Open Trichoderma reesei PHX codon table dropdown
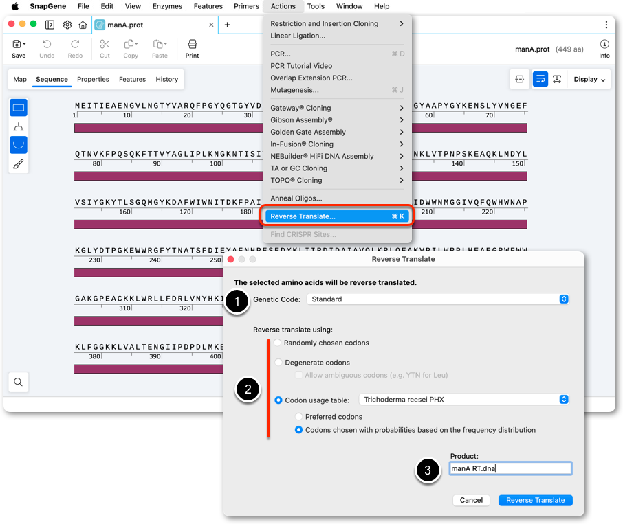 (464, 400)
